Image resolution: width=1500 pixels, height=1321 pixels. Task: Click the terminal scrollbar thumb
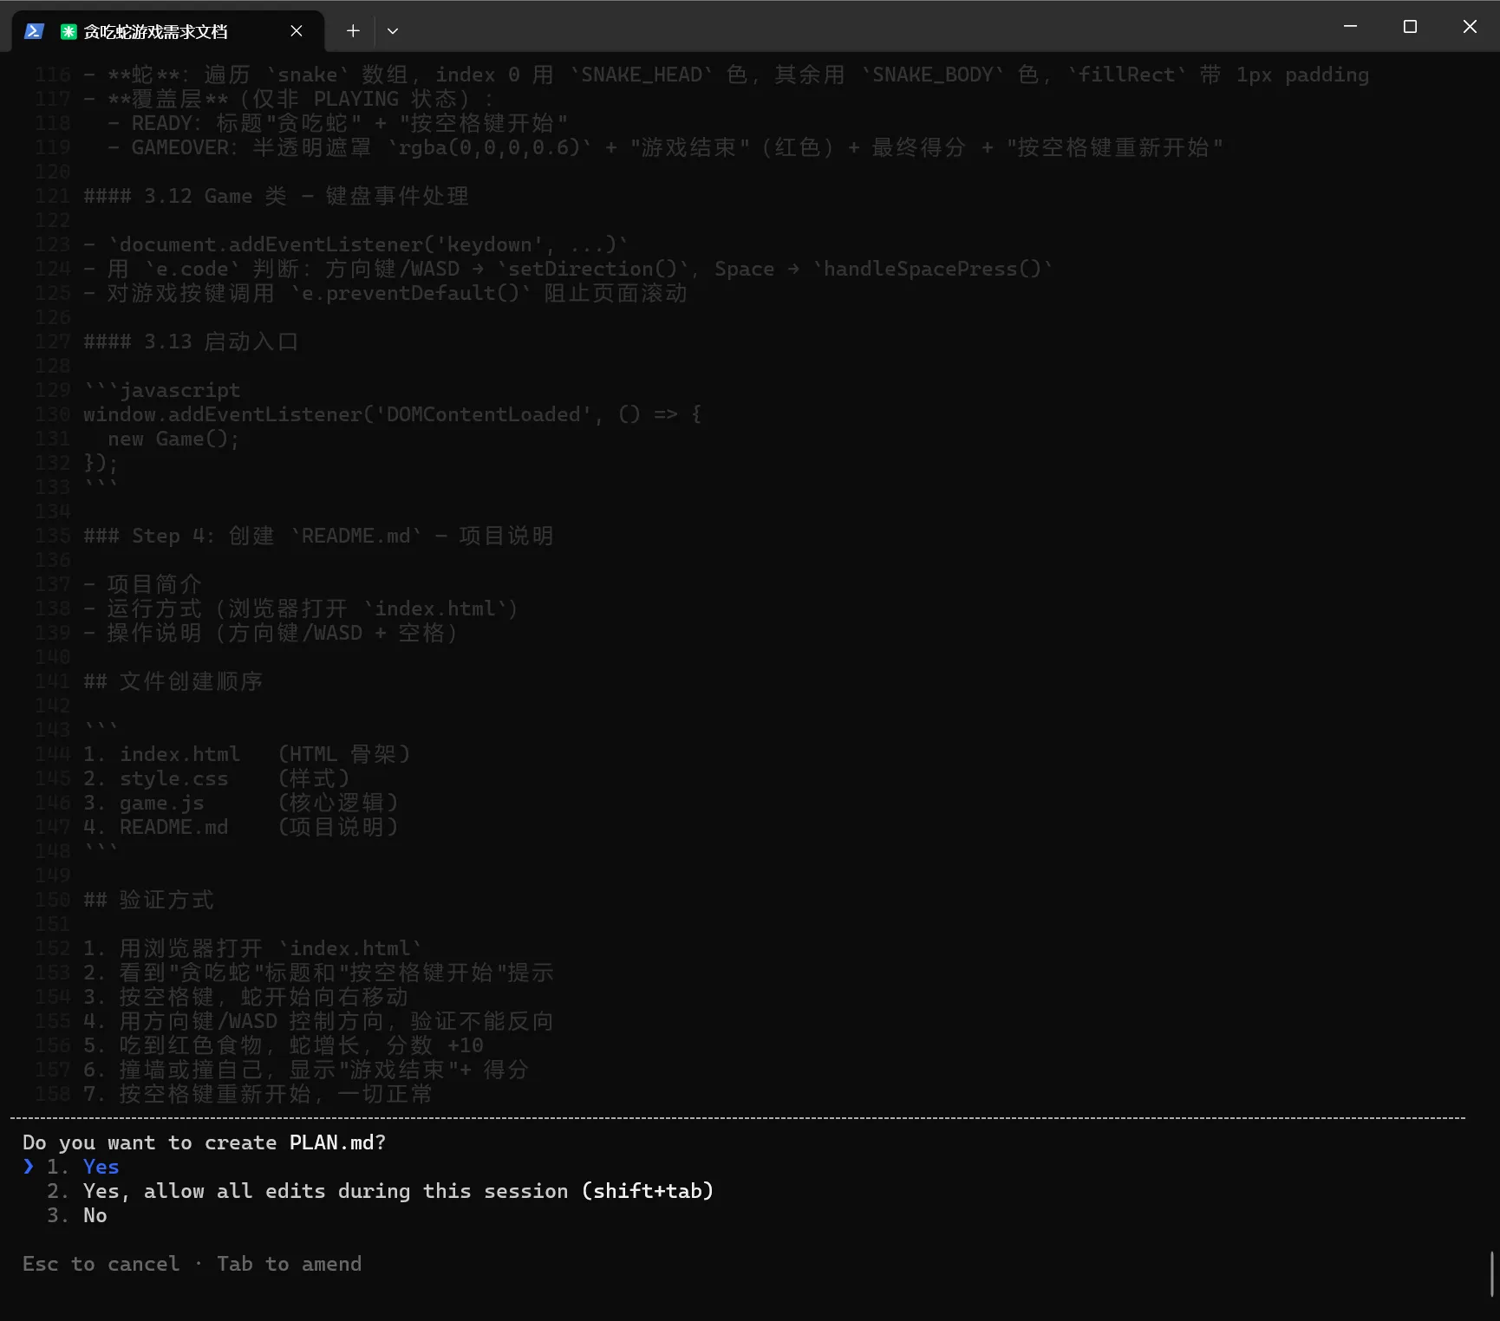(x=1492, y=1273)
